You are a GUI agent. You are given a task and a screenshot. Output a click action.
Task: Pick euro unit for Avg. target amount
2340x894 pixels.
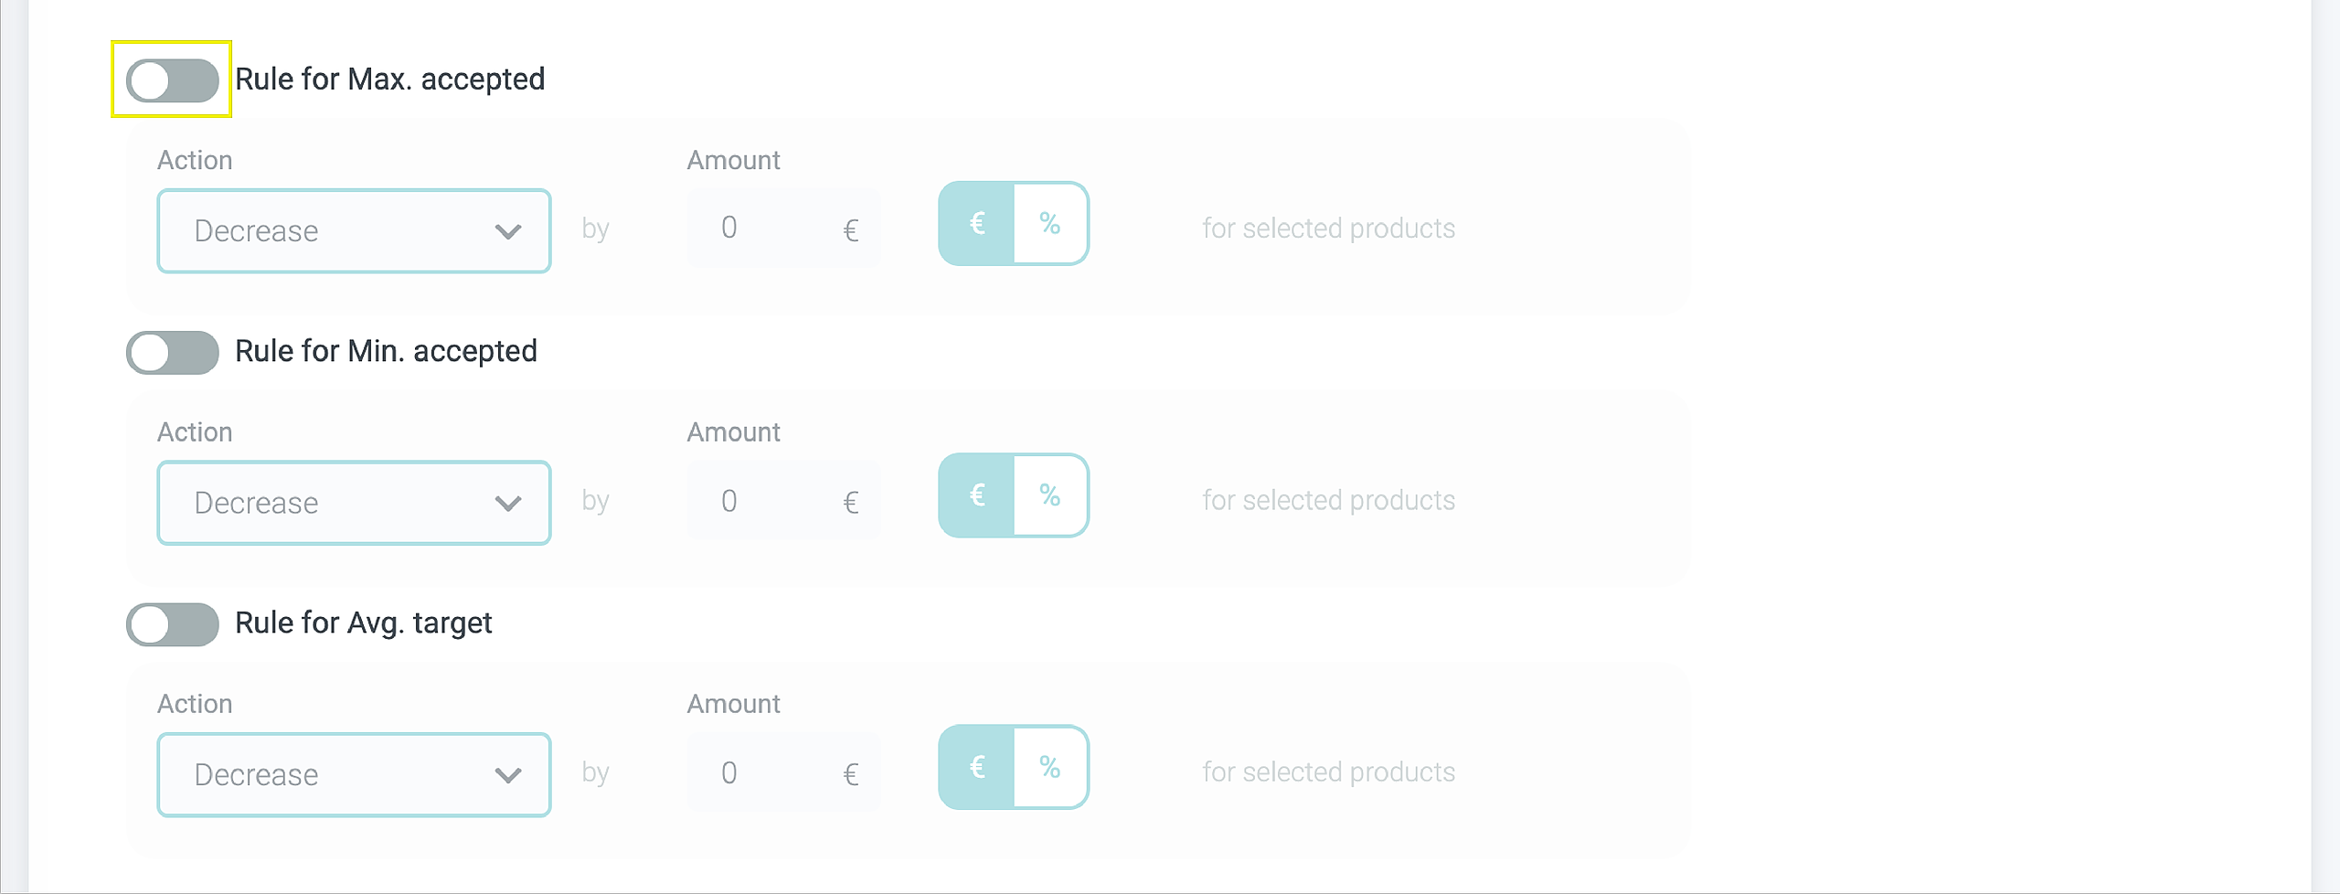[x=977, y=767]
